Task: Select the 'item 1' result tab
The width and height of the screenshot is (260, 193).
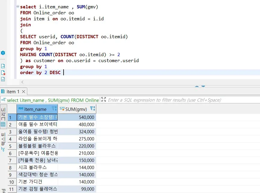Action: (13, 91)
